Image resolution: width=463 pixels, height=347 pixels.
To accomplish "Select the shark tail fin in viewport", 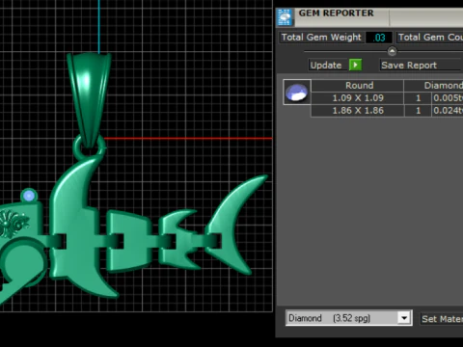I will click(x=236, y=225).
